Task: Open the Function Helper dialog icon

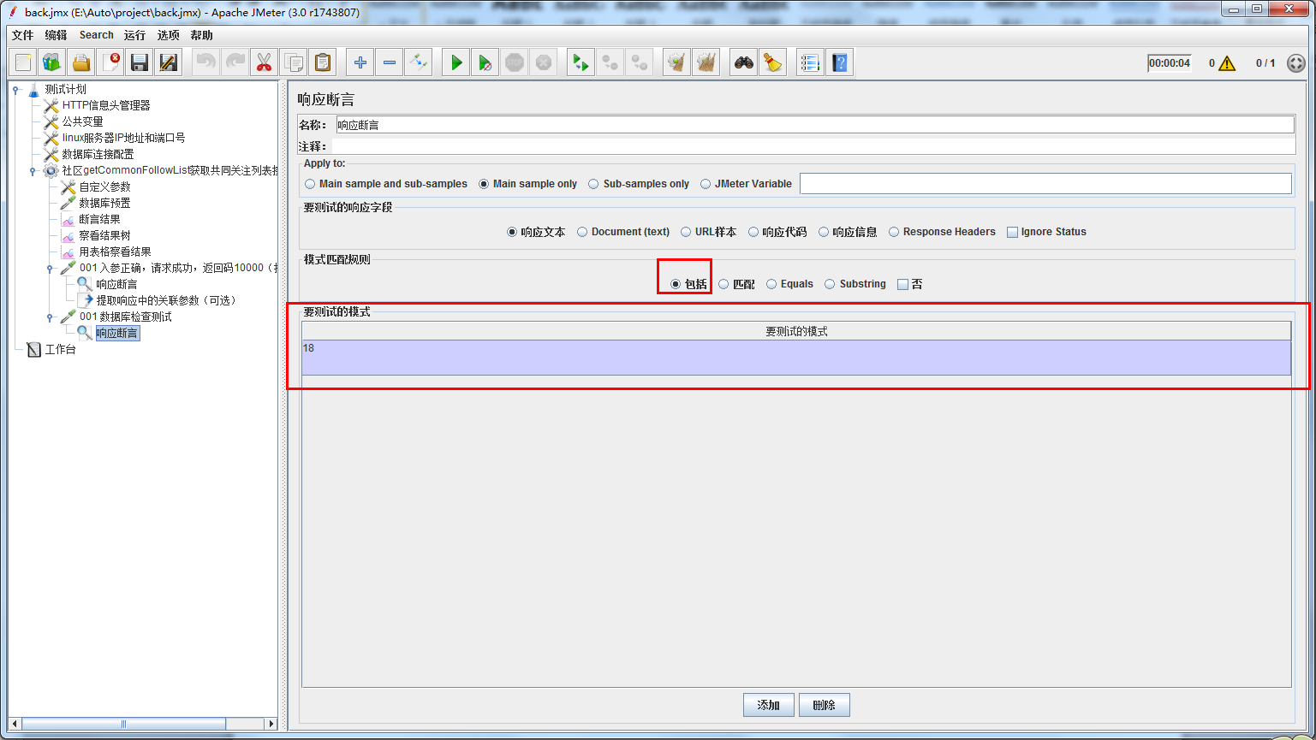Action: pyautogui.click(x=811, y=62)
